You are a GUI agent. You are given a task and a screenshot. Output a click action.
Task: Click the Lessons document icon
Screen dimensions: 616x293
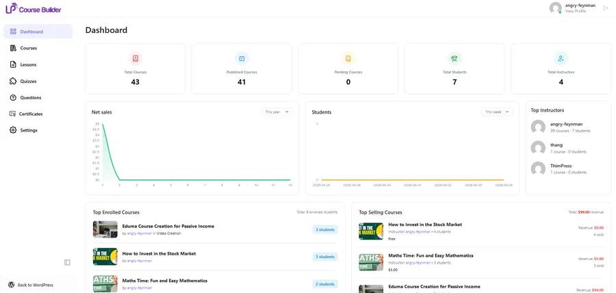(x=13, y=64)
